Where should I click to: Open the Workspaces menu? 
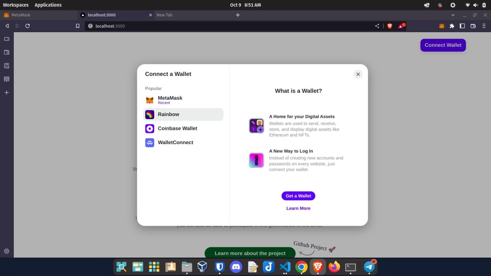[16, 5]
